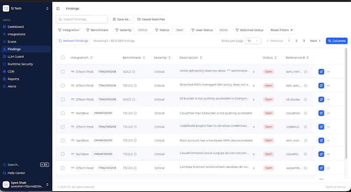
Task: Open the Help Center link
Action: tap(16, 173)
